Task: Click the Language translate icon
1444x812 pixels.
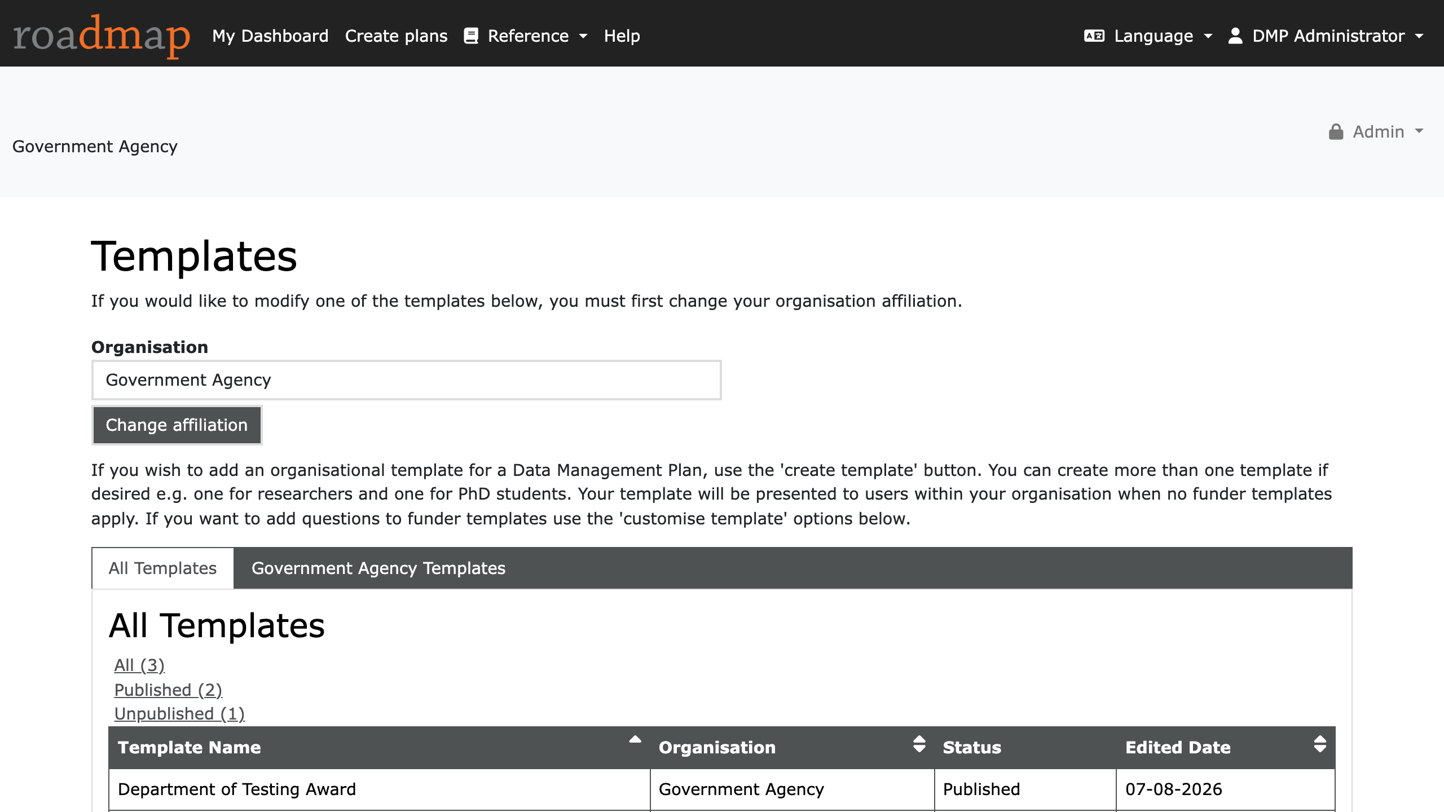Action: click(x=1094, y=36)
